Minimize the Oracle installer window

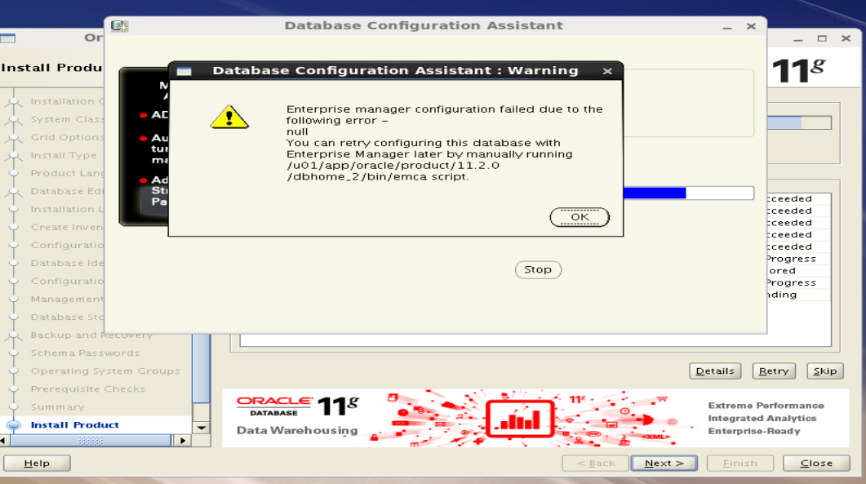pyautogui.click(x=798, y=38)
